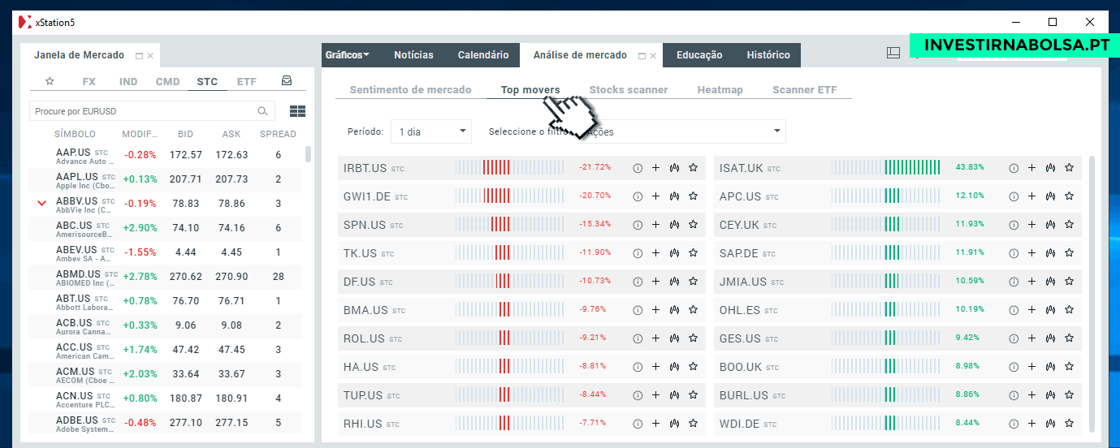This screenshot has width=1120, height=448.
Task: Open info icon for IRBT.US row
Action: pos(638,168)
